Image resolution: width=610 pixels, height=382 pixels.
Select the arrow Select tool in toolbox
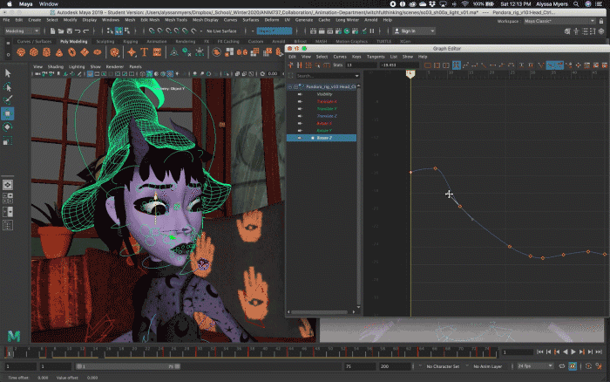tap(8, 72)
